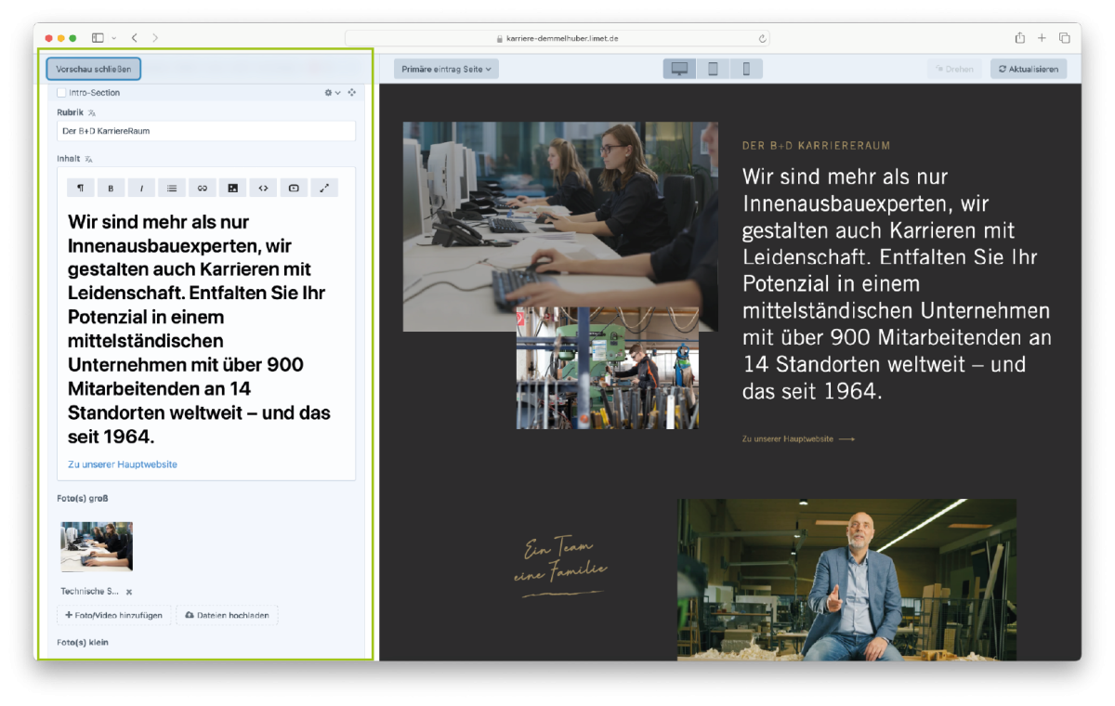
Task: Switch preview to tablet view
Action: click(x=713, y=69)
